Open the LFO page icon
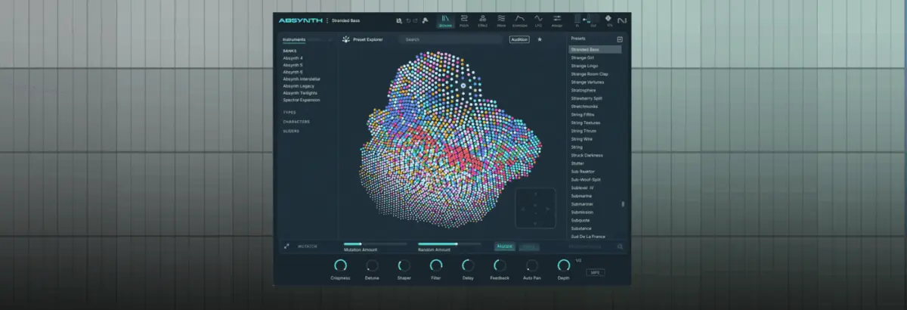The width and height of the screenshot is (907, 310). [x=539, y=20]
